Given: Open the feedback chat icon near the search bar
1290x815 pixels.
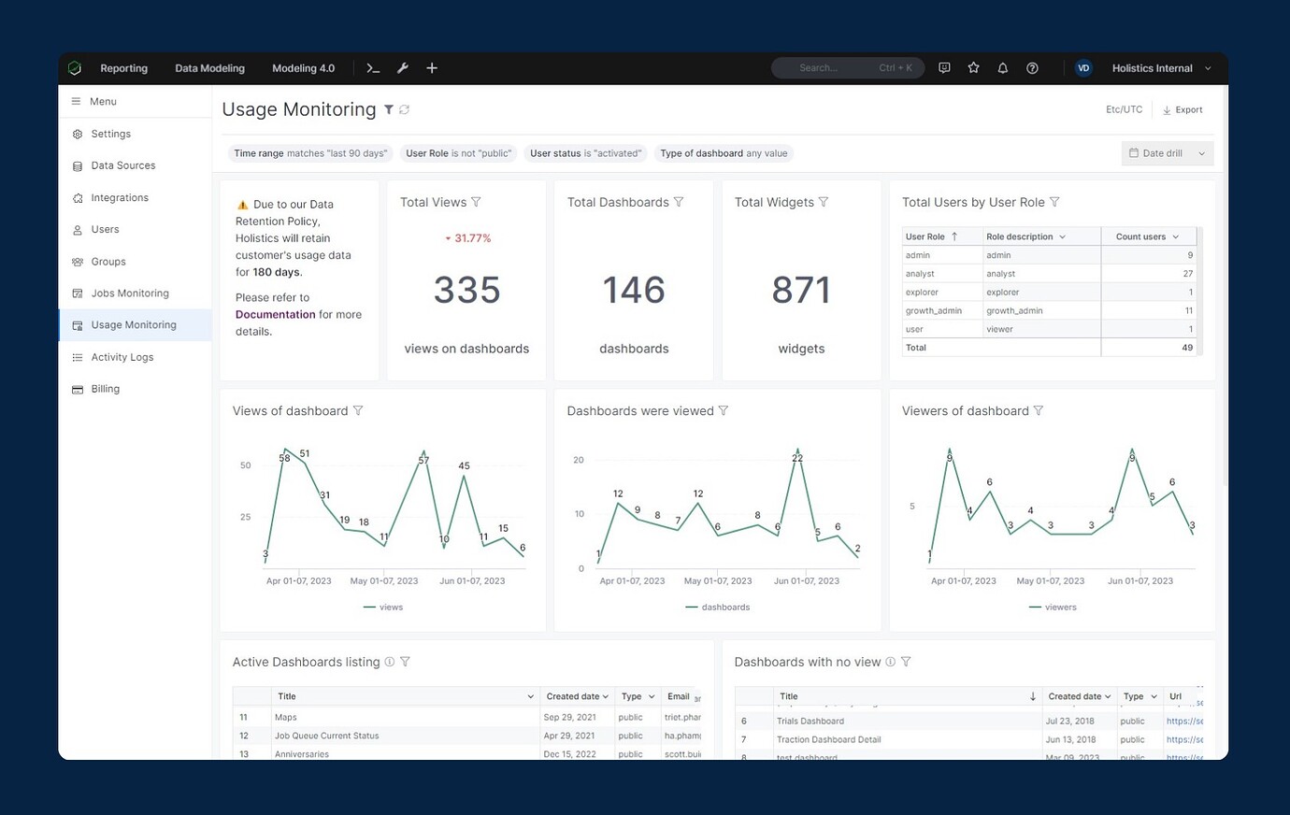Looking at the screenshot, I should click(x=944, y=67).
